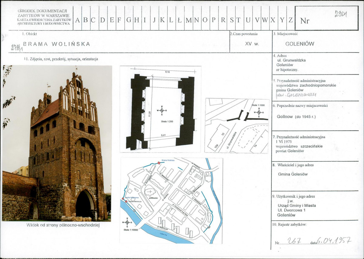The height and width of the screenshot is (259, 364).
Task: Click the dimension 9,10 above the floor plan
Action: tap(167, 72)
